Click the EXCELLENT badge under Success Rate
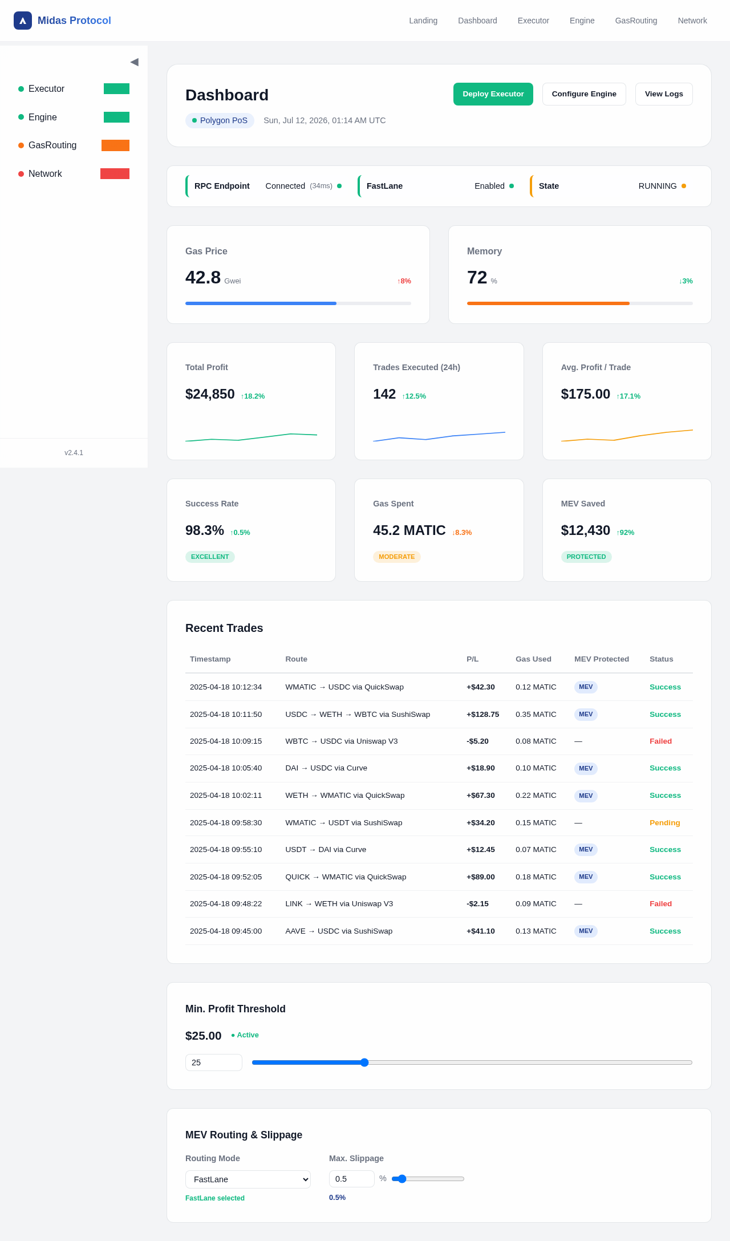730x1241 pixels. tap(210, 557)
